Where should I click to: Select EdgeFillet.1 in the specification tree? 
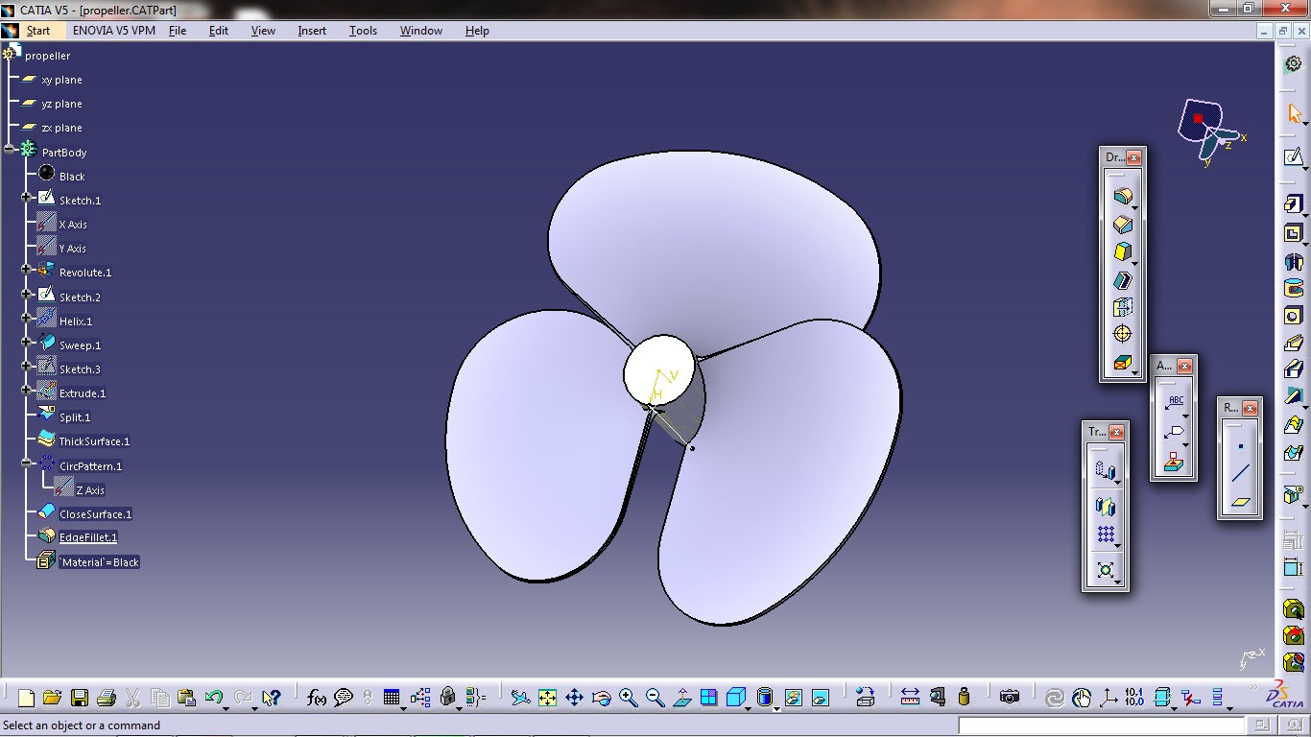pyautogui.click(x=88, y=537)
